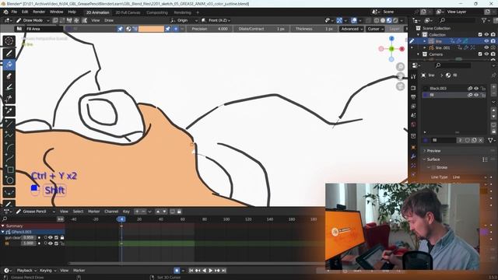This screenshot has width=498, height=280.
Task: Select the Eyedropper tool
Action: 9,110
